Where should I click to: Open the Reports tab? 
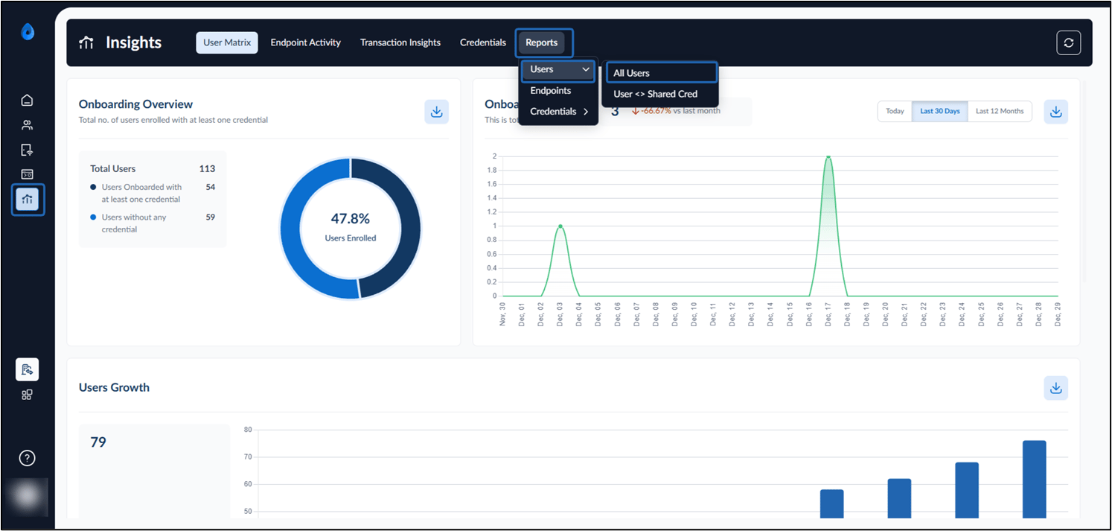point(542,42)
